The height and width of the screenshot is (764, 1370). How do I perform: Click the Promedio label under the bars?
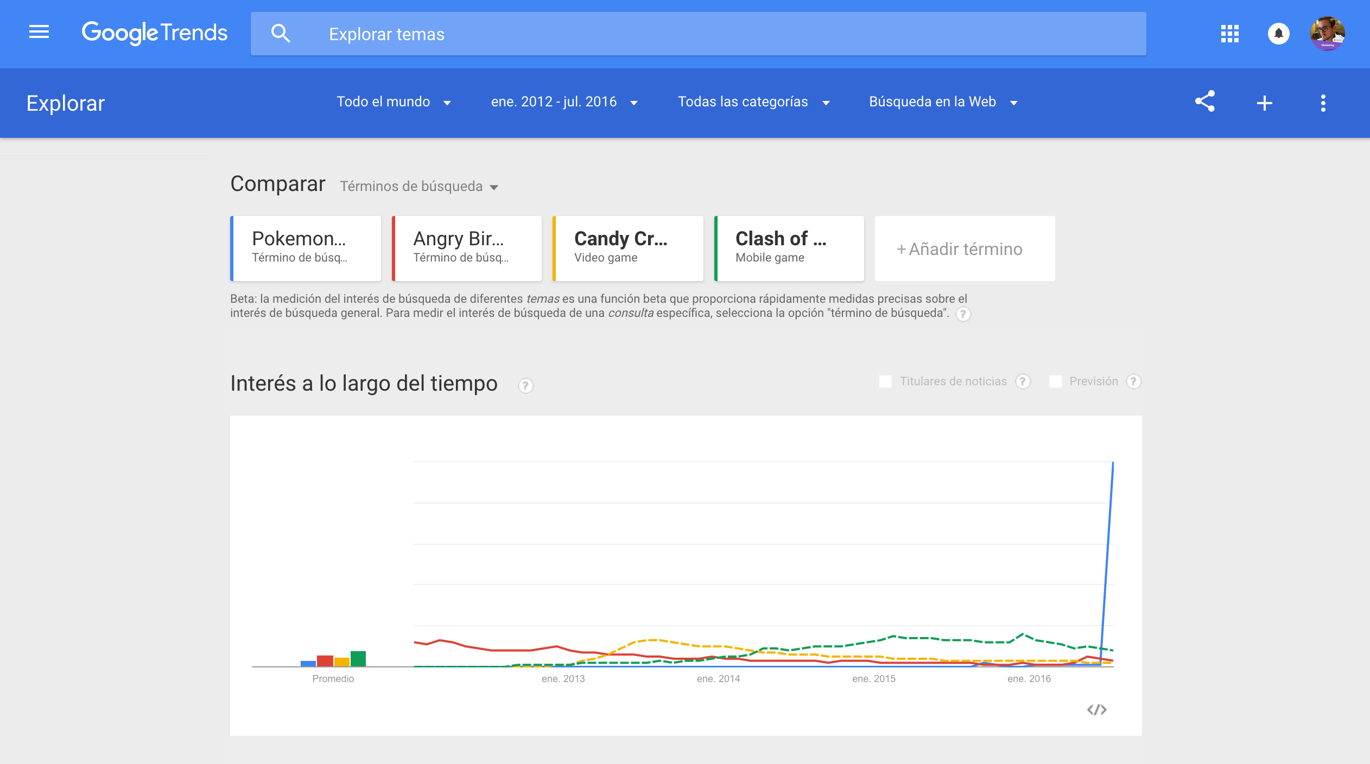333,679
